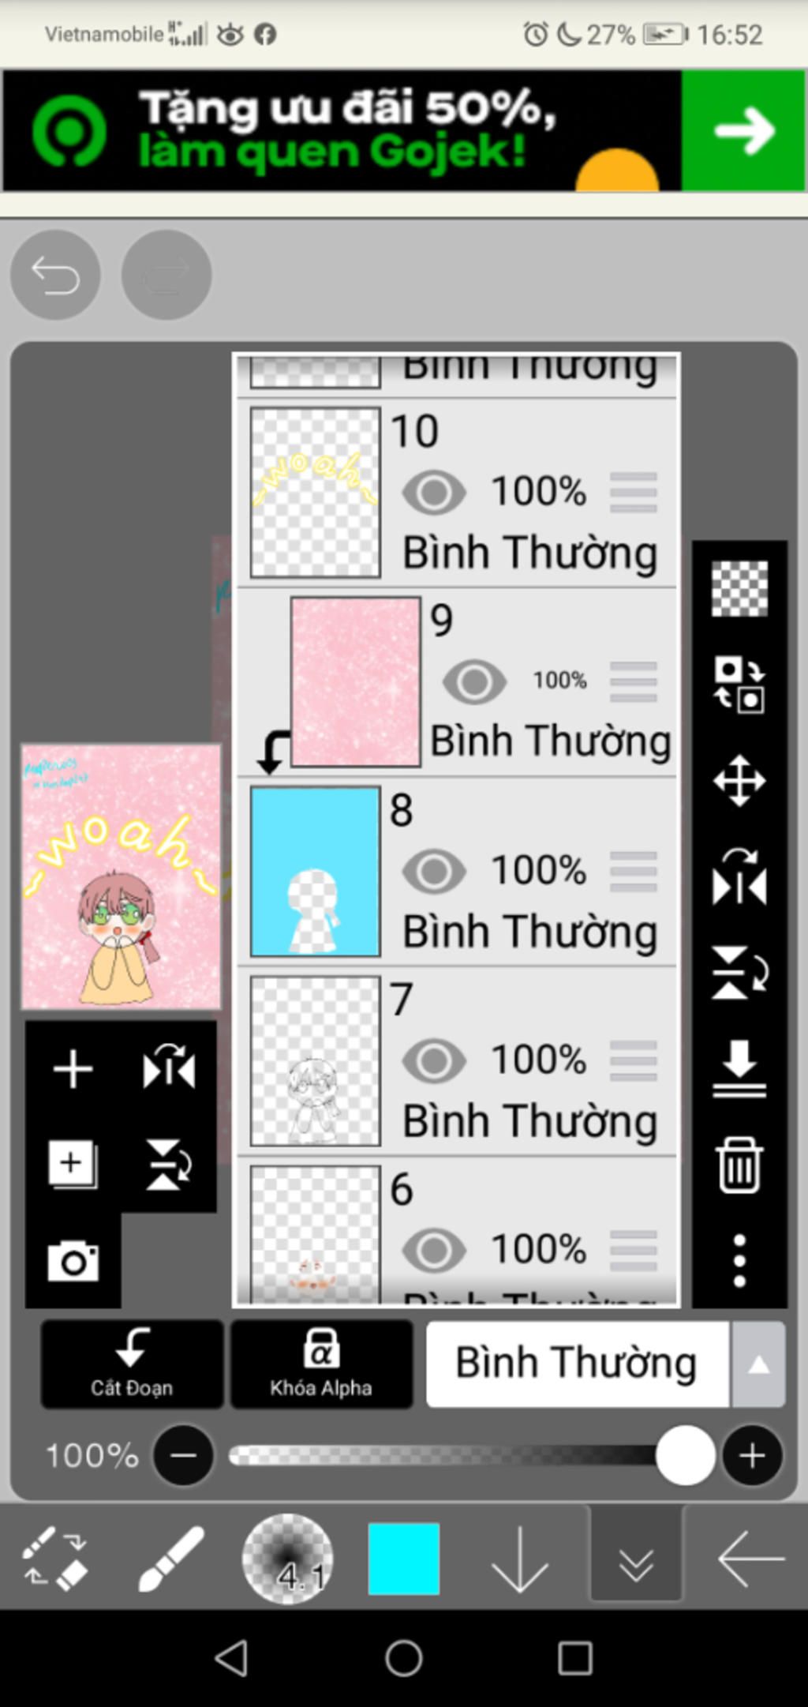Expand blend mode dropdown arrow
808x1707 pixels.
pyautogui.click(x=758, y=1364)
